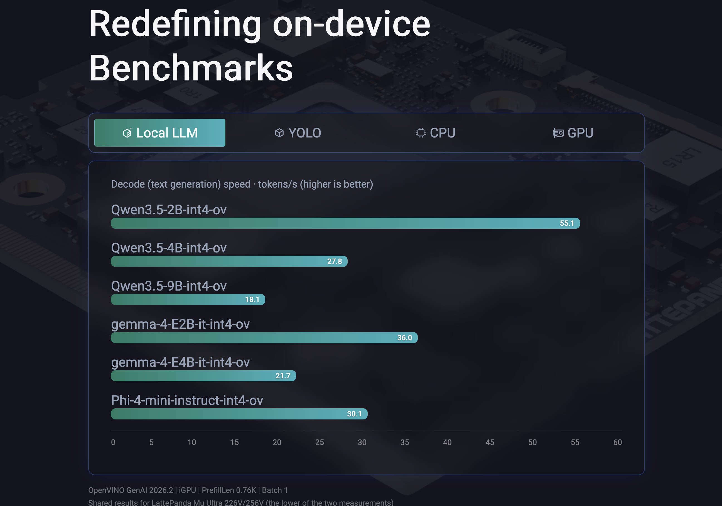Viewport: 722px width, 506px height.
Task: Select the Local LLM tab
Action: (160, 133)
